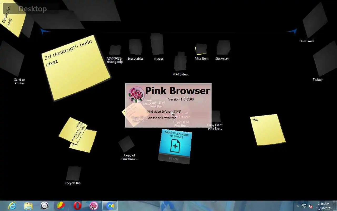This screenshot has height=211, width=337.
Task: Click the muted volume tray icon
Action: point(310,206)
